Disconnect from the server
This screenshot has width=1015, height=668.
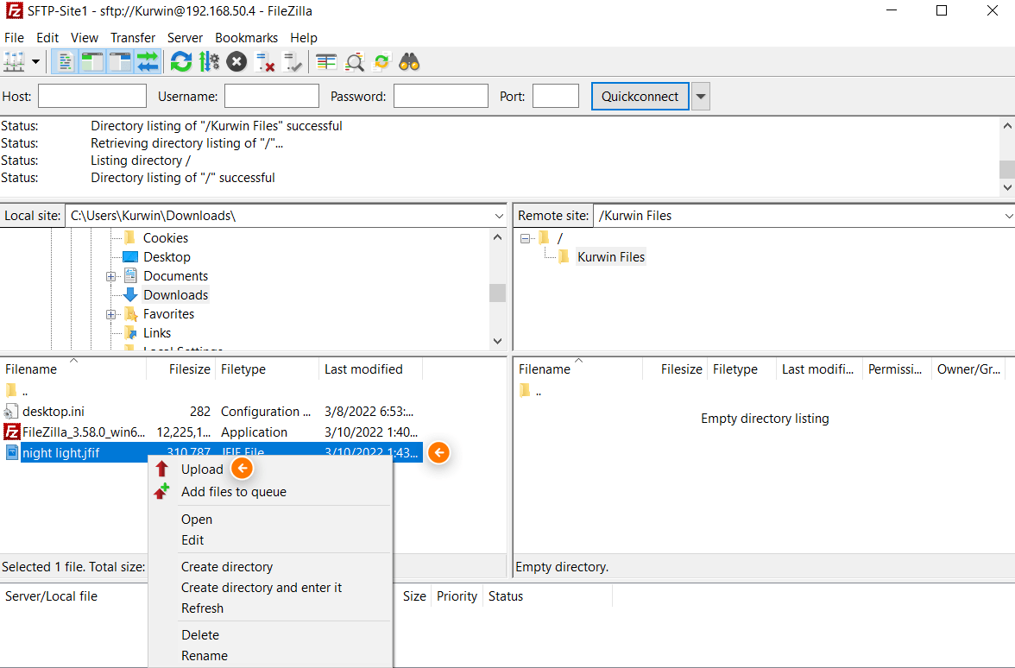[x=264, y=61]
